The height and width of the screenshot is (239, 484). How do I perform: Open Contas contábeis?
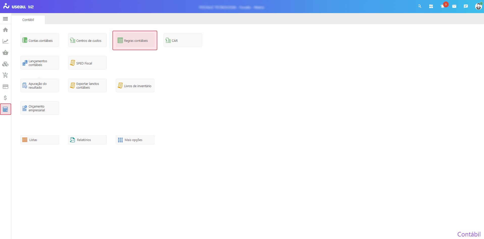[40, 40]
